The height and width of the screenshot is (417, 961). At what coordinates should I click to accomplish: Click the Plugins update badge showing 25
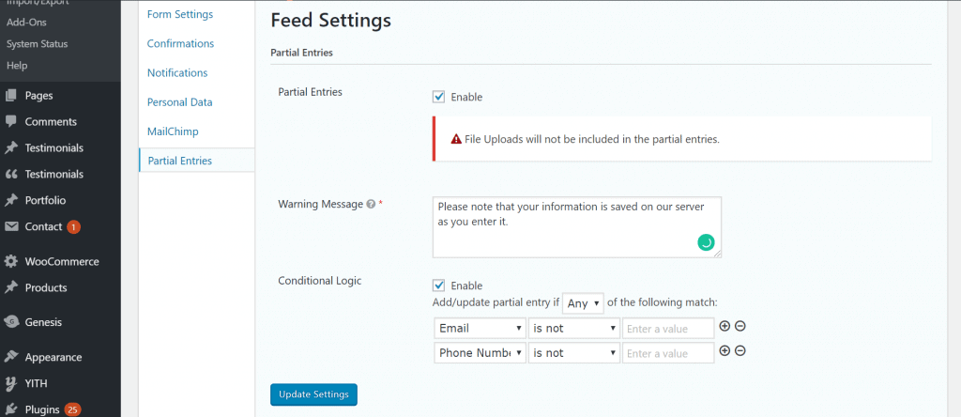coord(73,409)
